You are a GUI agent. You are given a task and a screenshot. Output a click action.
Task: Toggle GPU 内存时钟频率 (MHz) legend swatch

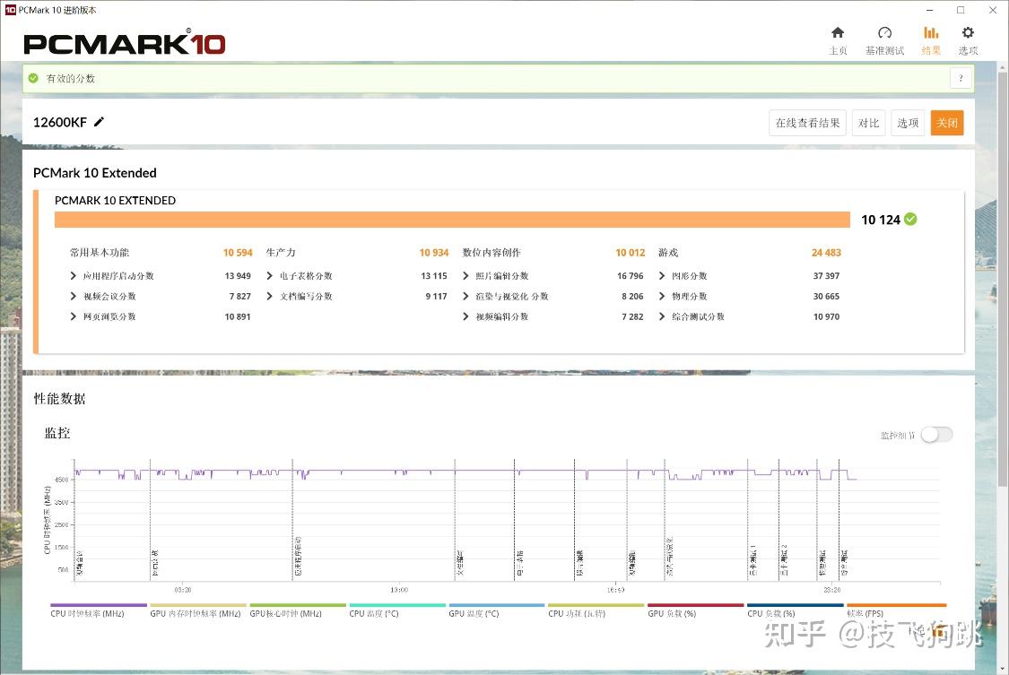198,605
